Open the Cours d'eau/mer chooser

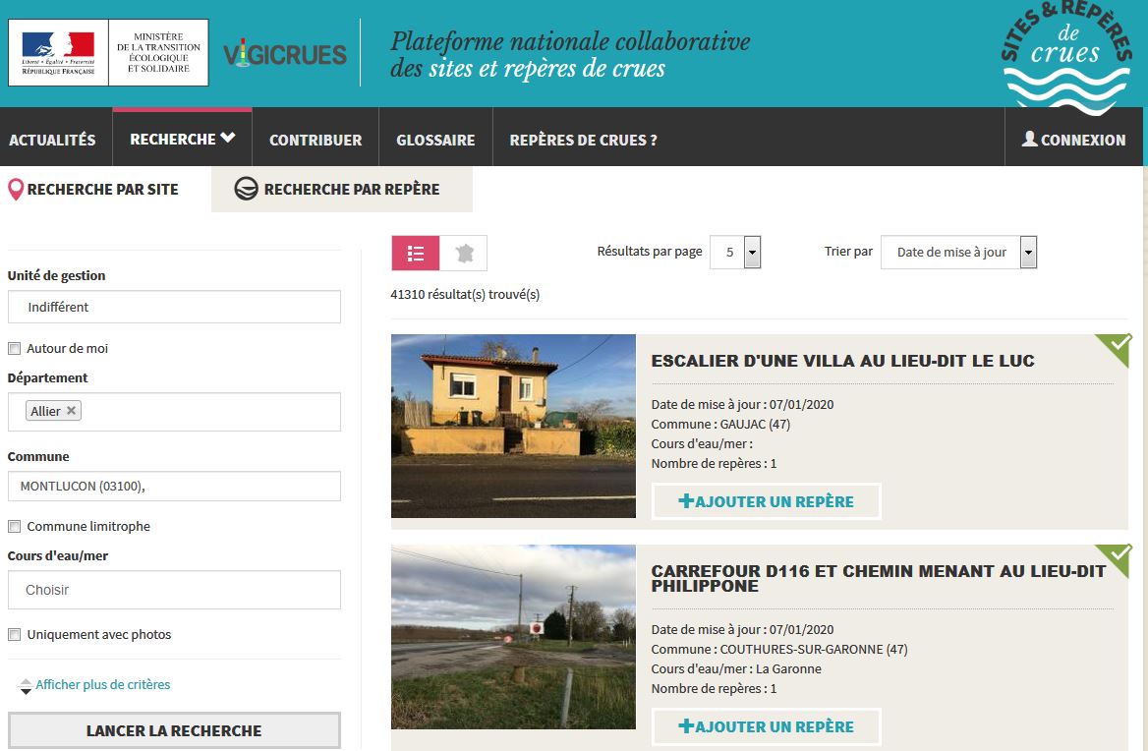coord(174,590)
